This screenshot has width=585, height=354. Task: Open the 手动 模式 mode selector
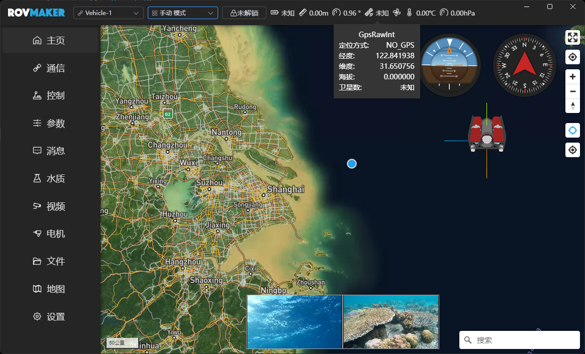(182, 13)
